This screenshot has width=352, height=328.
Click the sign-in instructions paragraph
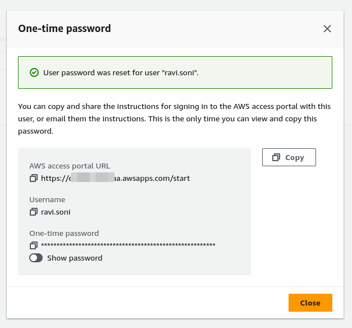pyautogui.click(x=174, y=118)
